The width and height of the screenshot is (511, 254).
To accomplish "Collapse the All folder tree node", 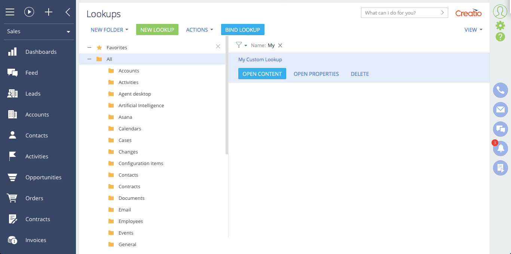I will pos(89,59).
